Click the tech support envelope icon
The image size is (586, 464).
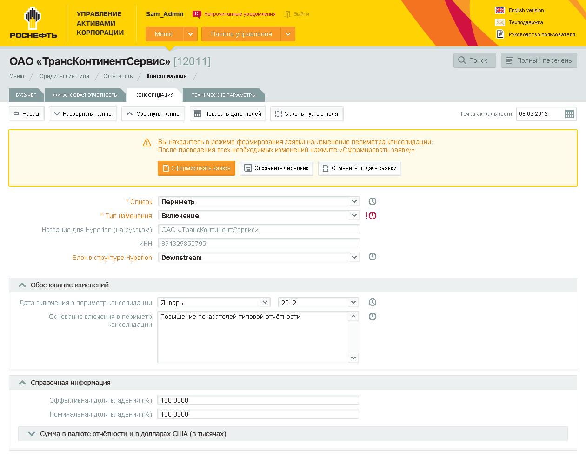[x=500, y=22]
